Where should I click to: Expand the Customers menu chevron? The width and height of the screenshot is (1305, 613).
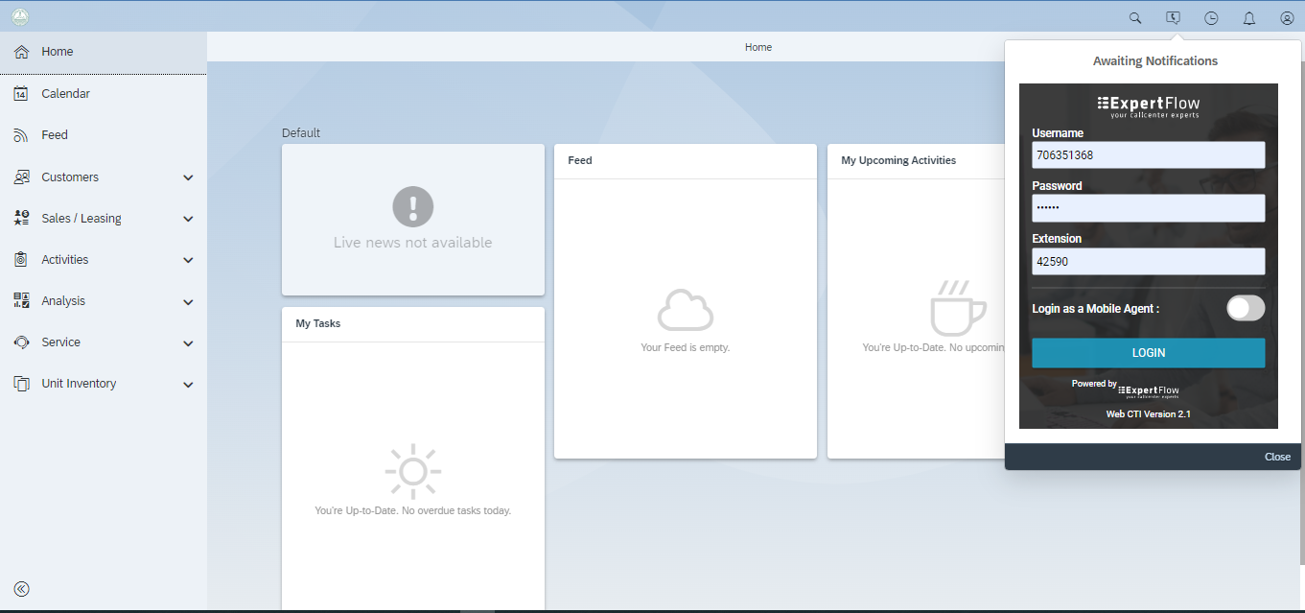coord(188,177)
